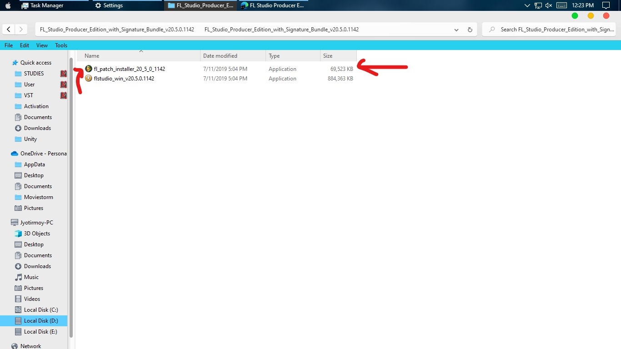Click the search box for this folder
The height and width of the screenshot is (349, 621).
point(555,30)
